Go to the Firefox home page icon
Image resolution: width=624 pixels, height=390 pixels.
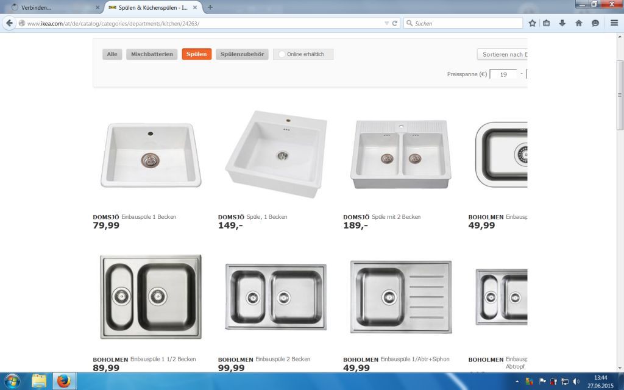(x=579, y=24)
